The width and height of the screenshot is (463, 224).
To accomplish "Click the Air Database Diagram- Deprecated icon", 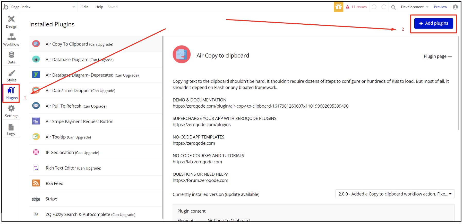I will coord(36,74).
